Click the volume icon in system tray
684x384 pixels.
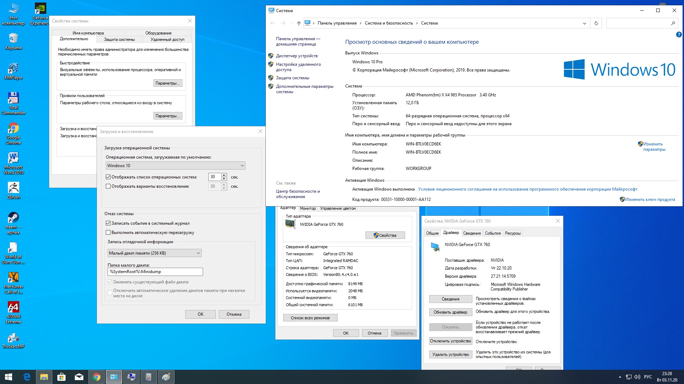[x=637, y=377]
